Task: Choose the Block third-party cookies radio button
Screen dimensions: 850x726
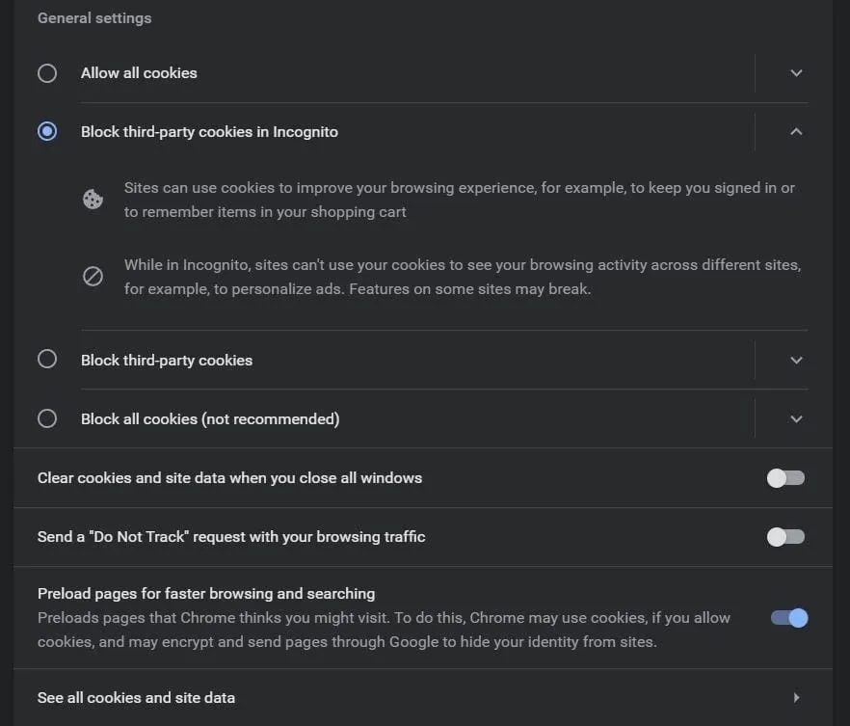Action: pyautogui.click(x=47, y=359)
